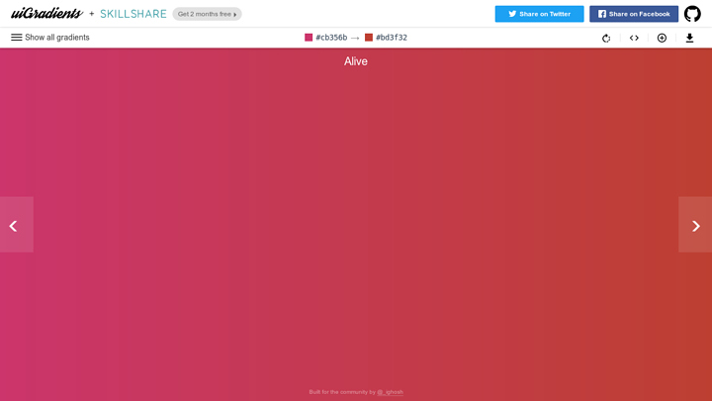712x401 pixels.
Task: Select the #cb356b hex code text
Action: pyautogui.click(x=331, y=38)
